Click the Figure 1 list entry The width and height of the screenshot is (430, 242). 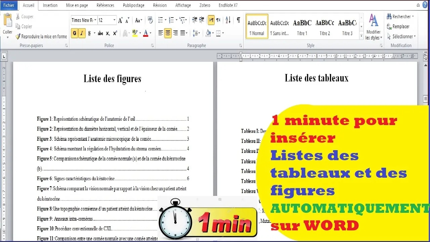pos(113,119)
